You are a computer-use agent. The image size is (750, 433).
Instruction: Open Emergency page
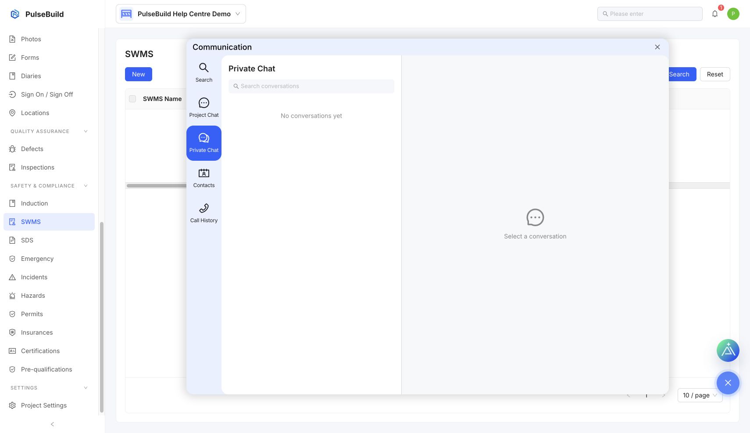49,259
